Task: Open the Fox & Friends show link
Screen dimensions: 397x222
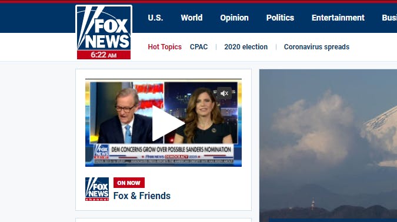Action: (x=142, y=196)
